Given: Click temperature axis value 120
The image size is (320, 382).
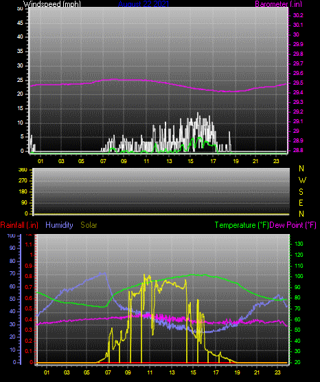Looking at the screenshot, I should click(299, 255).
